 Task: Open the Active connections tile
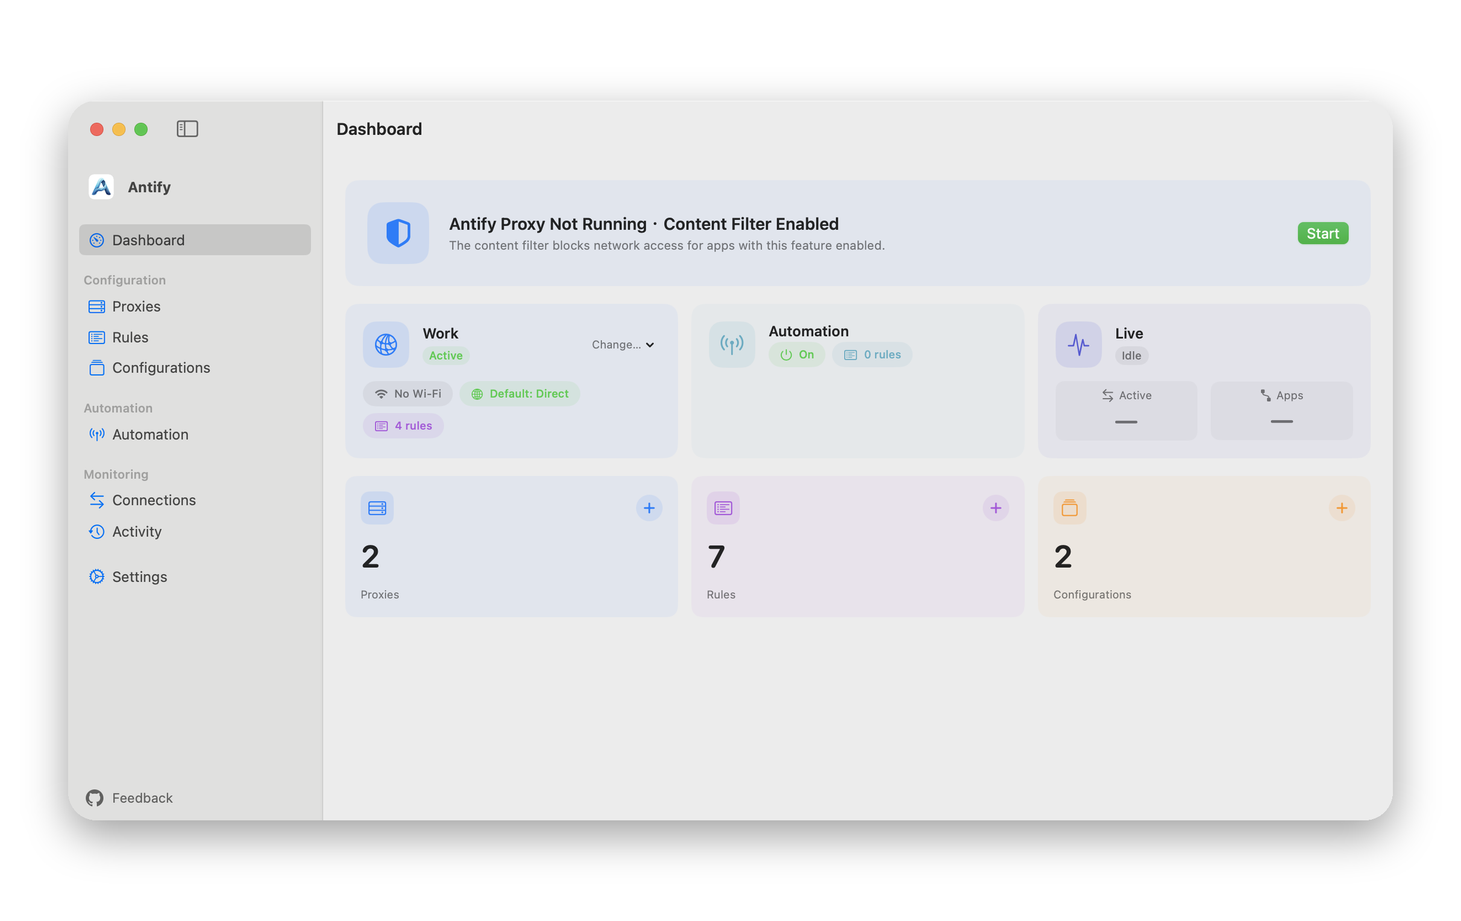1126,410
